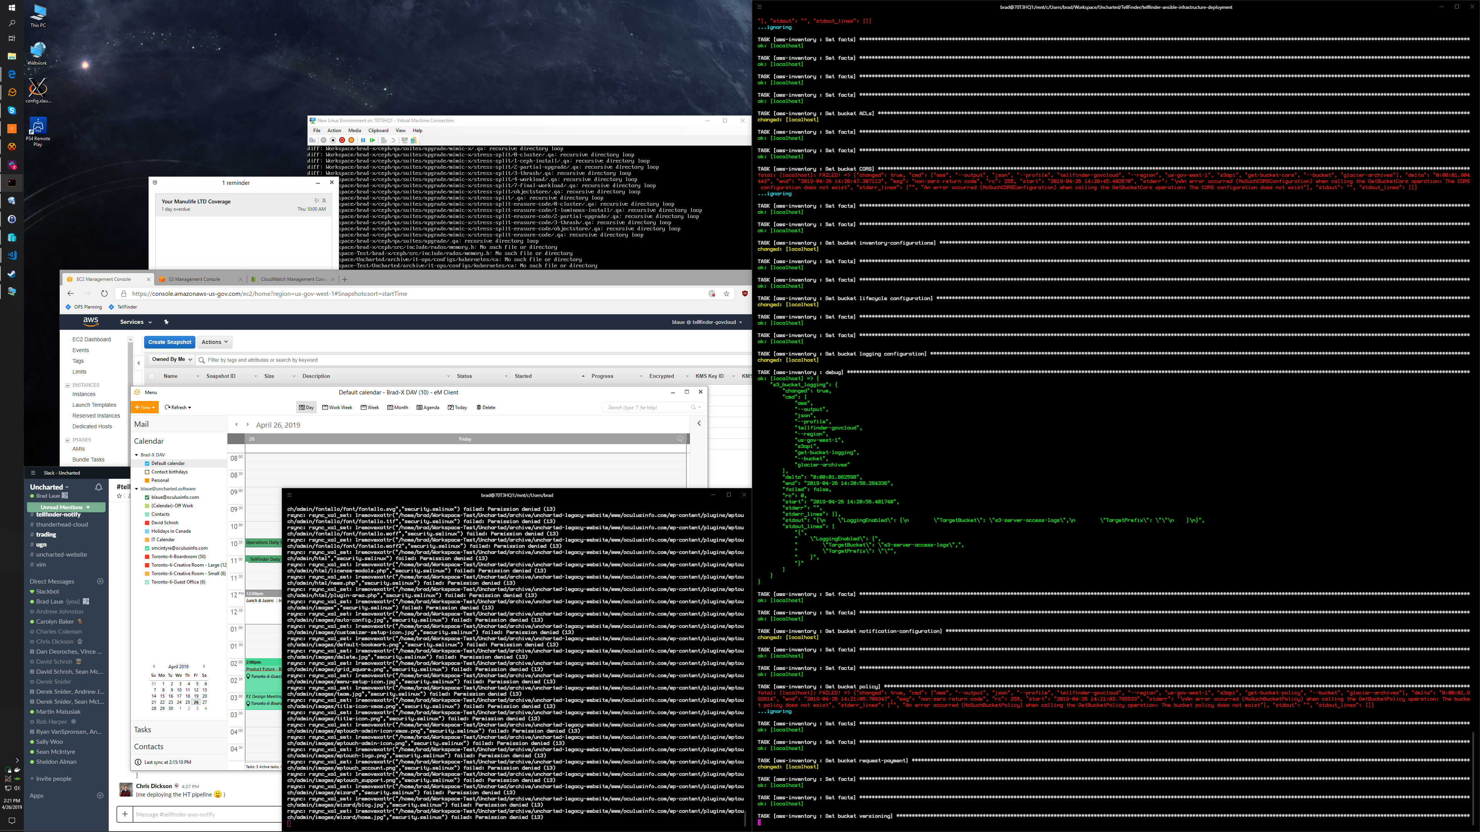
Task: Click the orange Save state icon in VM toolbar
Action: pos(351,140)
